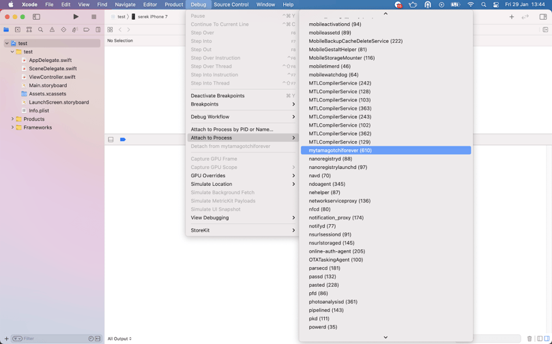The height and width of the screenshot is (344, 552).
Task: Click the related items grid icon
Action: (110, 30)
